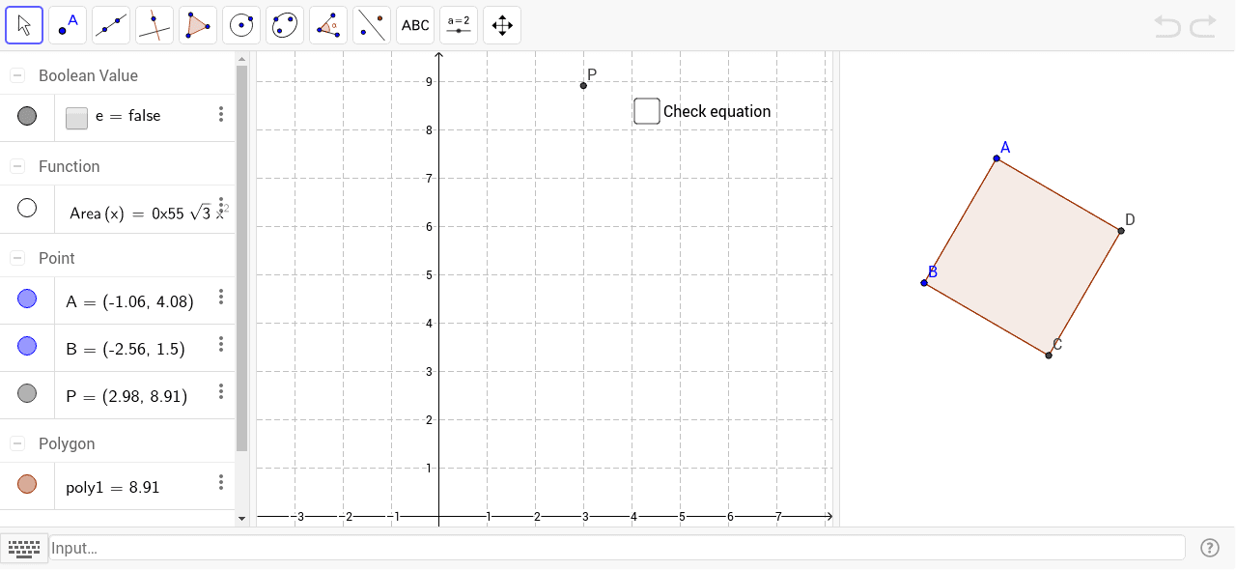Open the virtual keyboard icon
Screen dimensions: 1236x570
[24, 548]
